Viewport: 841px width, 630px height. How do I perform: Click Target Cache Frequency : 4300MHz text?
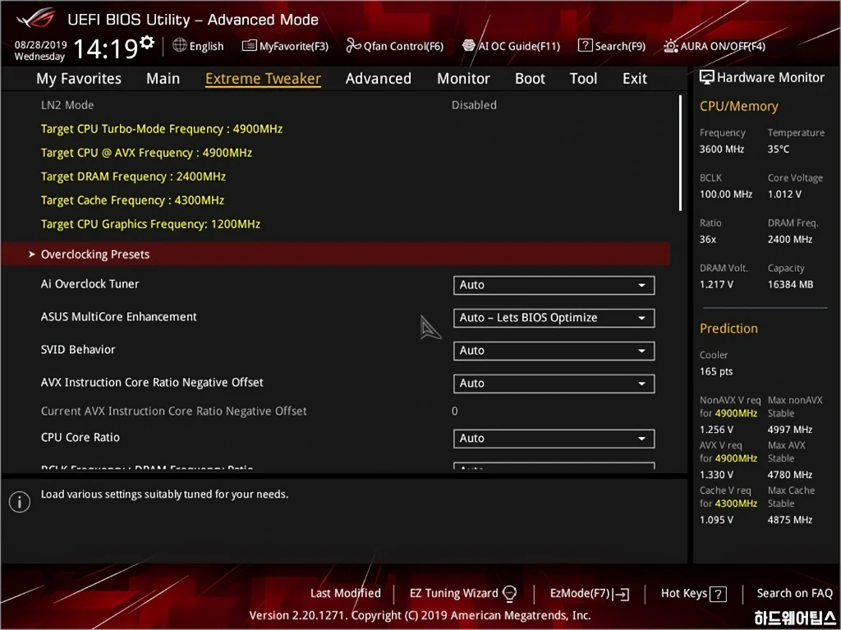click(132, 200)
